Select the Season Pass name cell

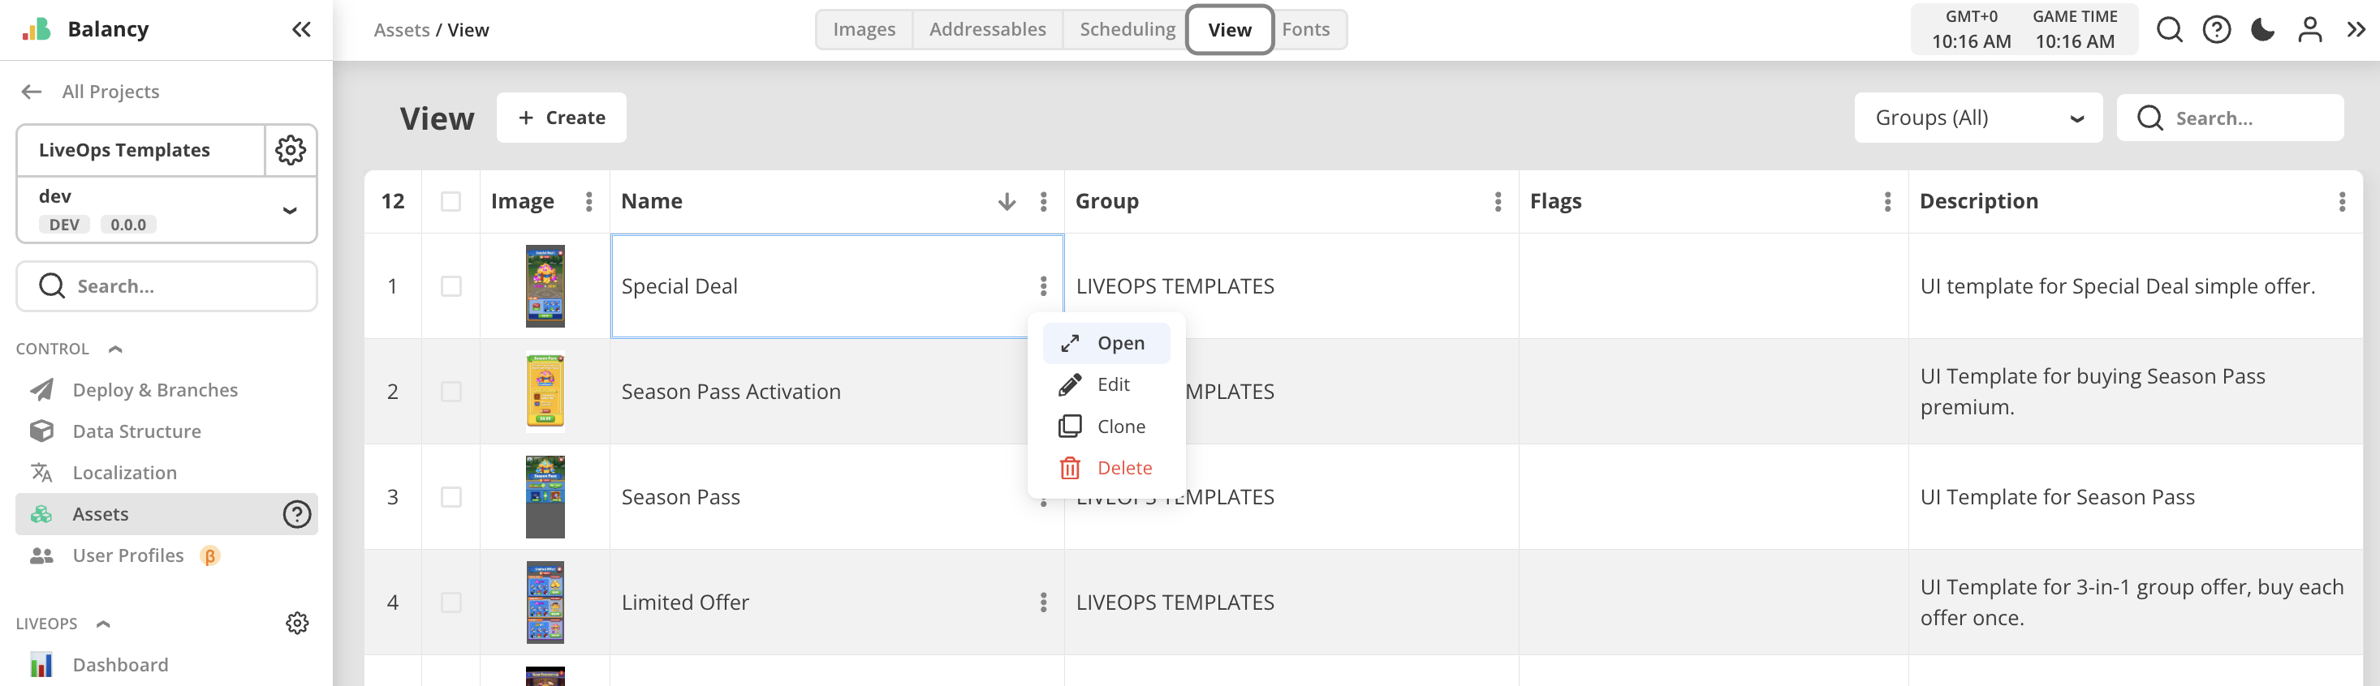pyautogui.click(x=836, y=497)
